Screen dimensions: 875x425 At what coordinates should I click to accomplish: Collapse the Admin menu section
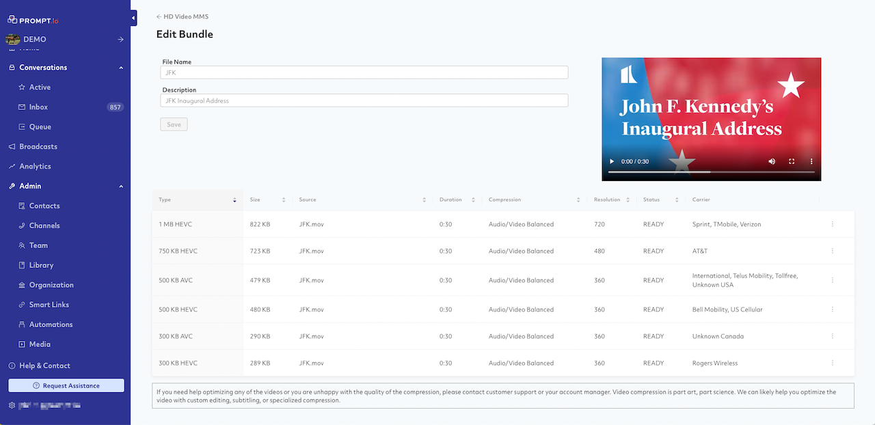[x=121, y=186]
